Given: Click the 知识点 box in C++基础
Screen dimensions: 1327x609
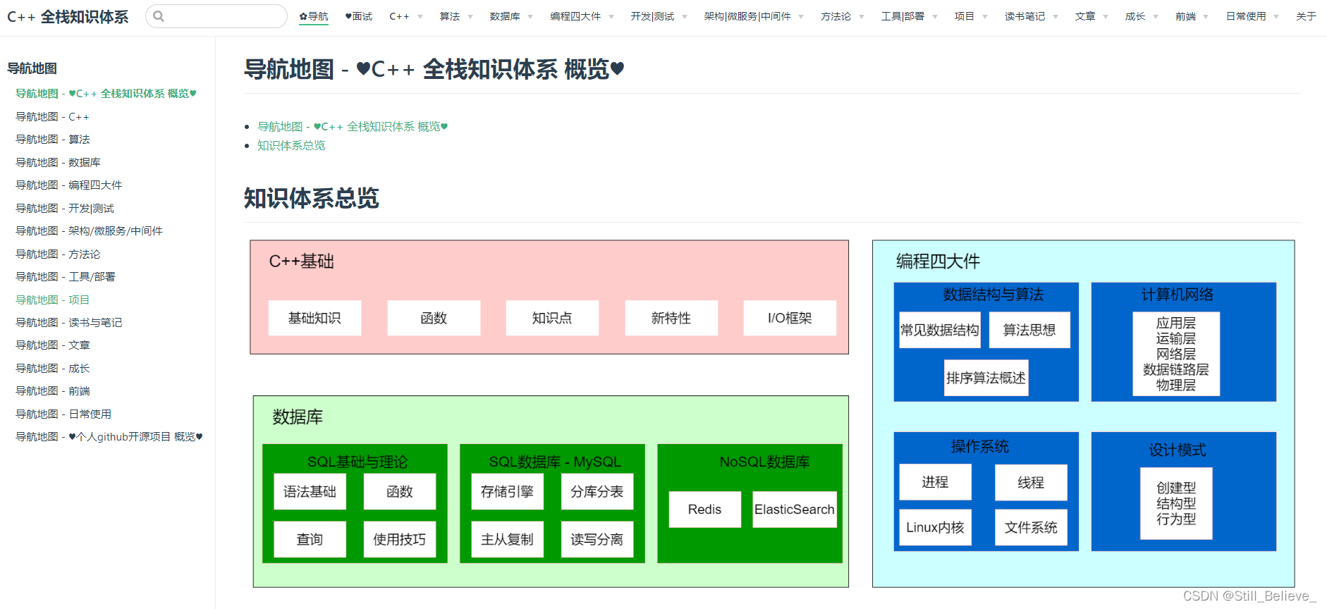Looking at the screenshot, I should pos(552,318).
